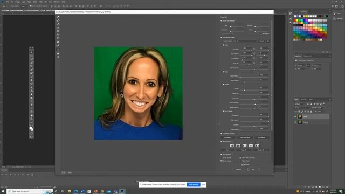Click the Subtract from Selection mask icon
The image size is (345, 194).
tap(244, 145)
